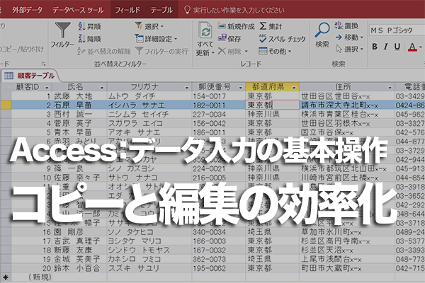
Task: Click the Filter funnel icon
Action: 62,30
